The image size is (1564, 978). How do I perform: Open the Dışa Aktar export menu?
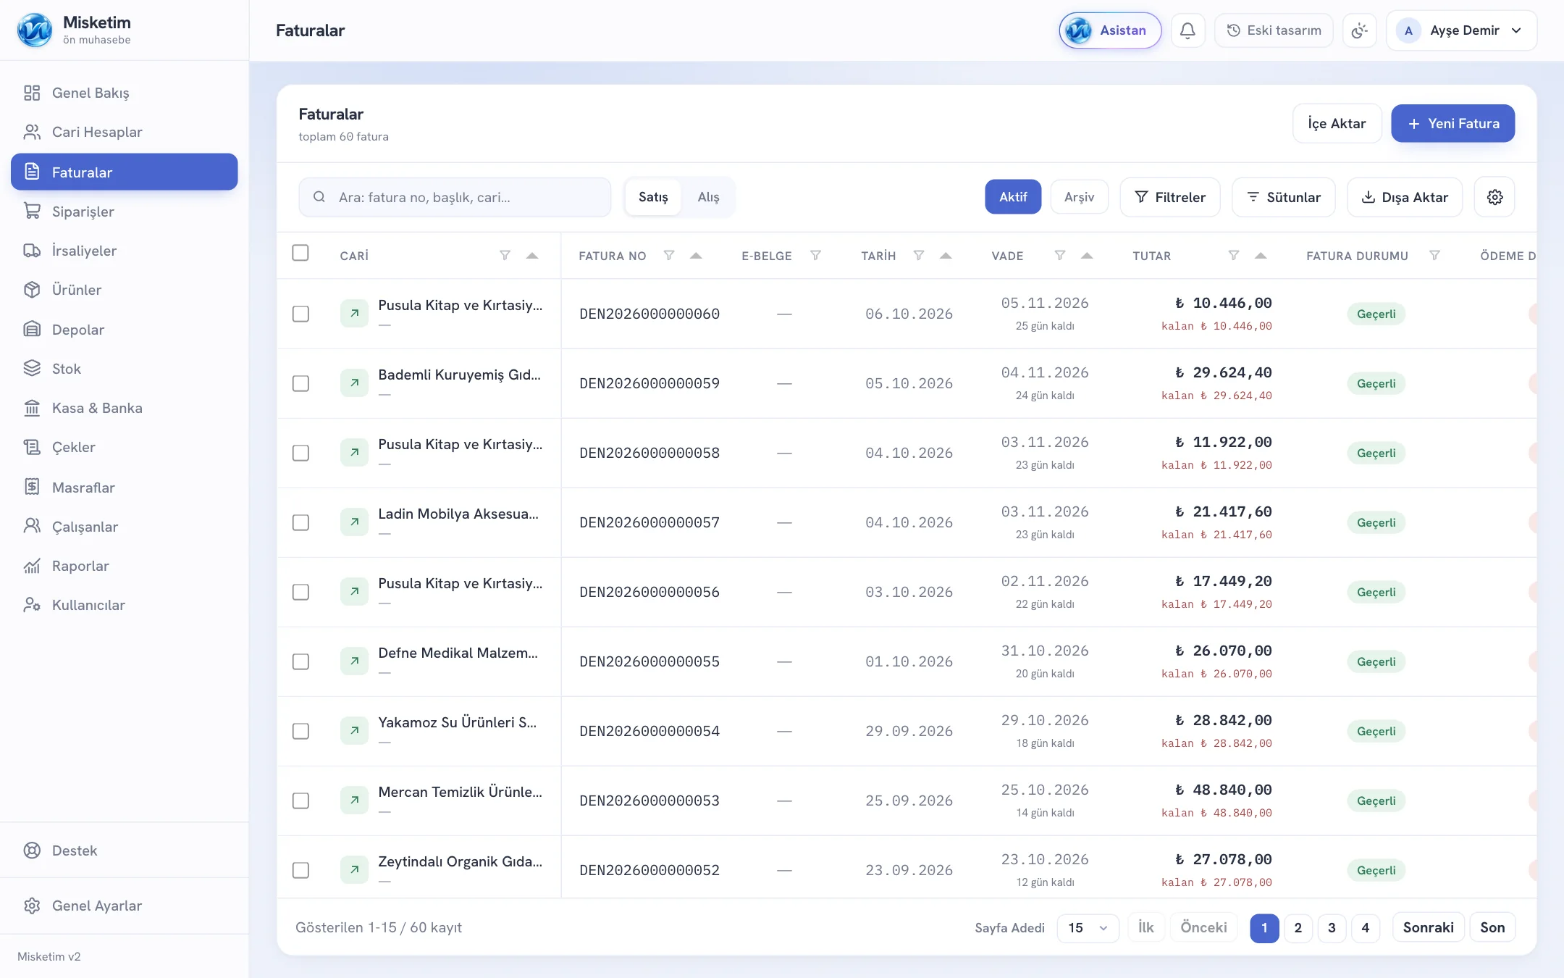(x=1405, y=197)
